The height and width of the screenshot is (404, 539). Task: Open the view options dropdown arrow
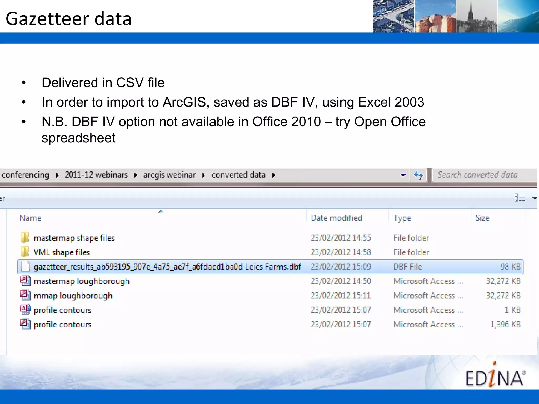point(535,198)
